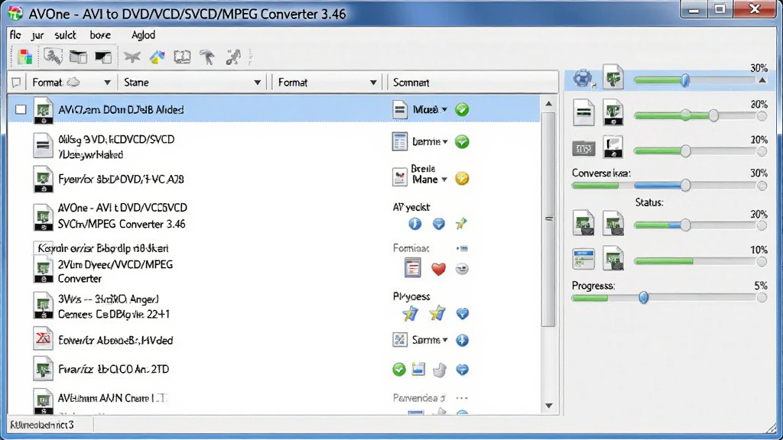Image resolution: width=783 pixels, height=440 pixels.
Task: Open the bore menu
Action: [100, 35]
